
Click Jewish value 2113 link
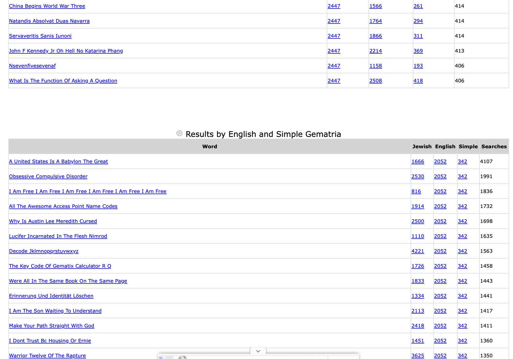click(x=418, y=311)
